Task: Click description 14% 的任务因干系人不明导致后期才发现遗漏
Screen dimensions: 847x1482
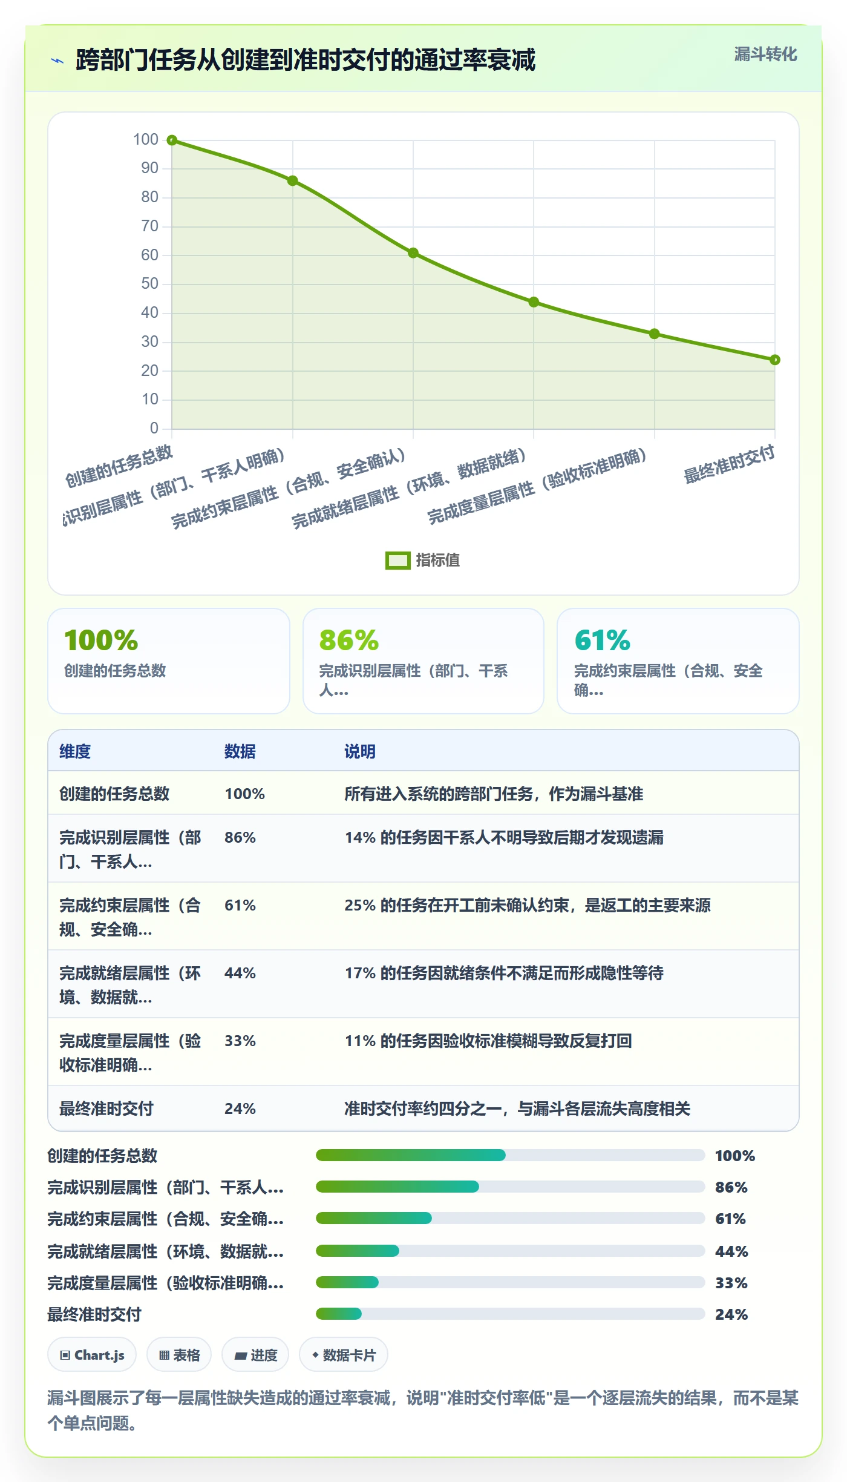Action: click(x=504, y=838)
